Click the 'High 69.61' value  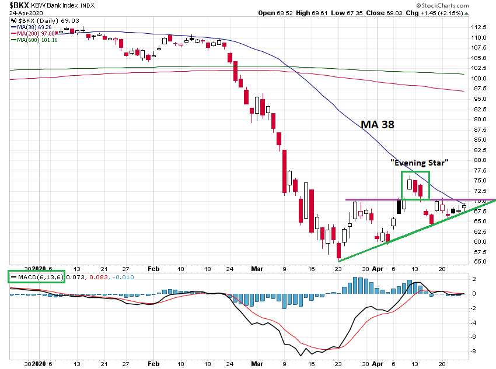[x=312, y=13]
